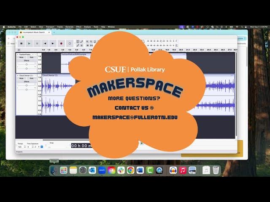Screen dimensions: 270x202
Task: Adjust Cloud Dancer track pan slider
Action: (27, 90)
